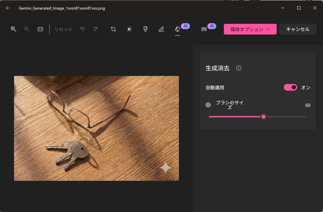323x212 pixels.
Task: Click the リセット button
Action: click(63, 29)
